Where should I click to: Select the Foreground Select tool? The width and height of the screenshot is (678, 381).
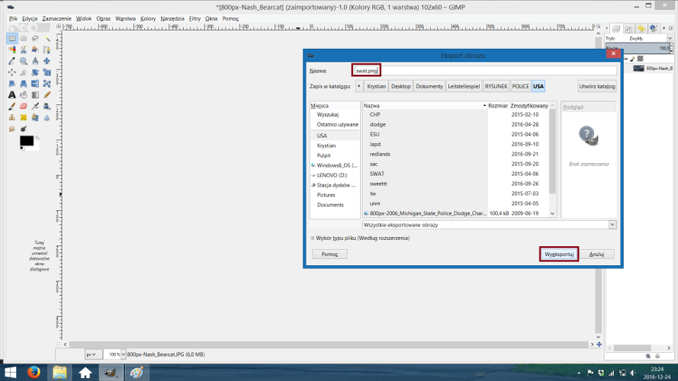pyautogui.click(x=35, y=50)
